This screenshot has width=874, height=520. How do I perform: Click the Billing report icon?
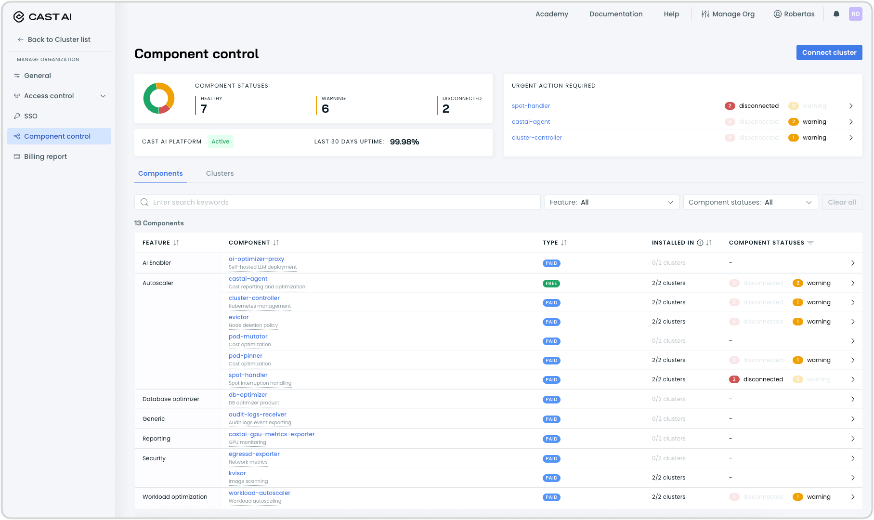[17, 156]
